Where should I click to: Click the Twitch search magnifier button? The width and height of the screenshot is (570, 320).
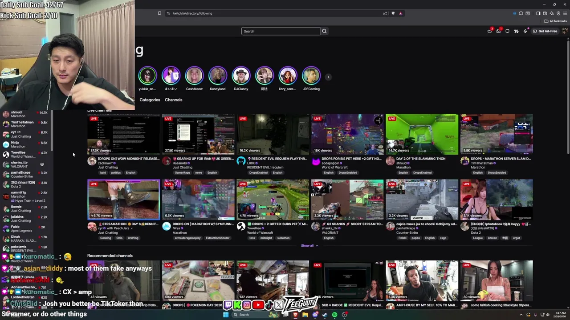324,31
